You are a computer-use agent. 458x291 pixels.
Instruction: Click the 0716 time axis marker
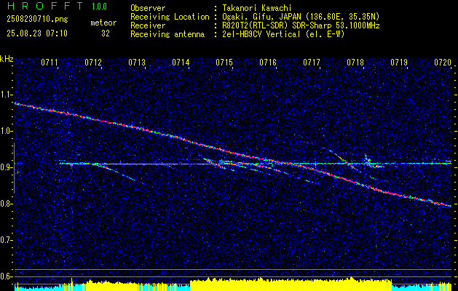(268, 62)
